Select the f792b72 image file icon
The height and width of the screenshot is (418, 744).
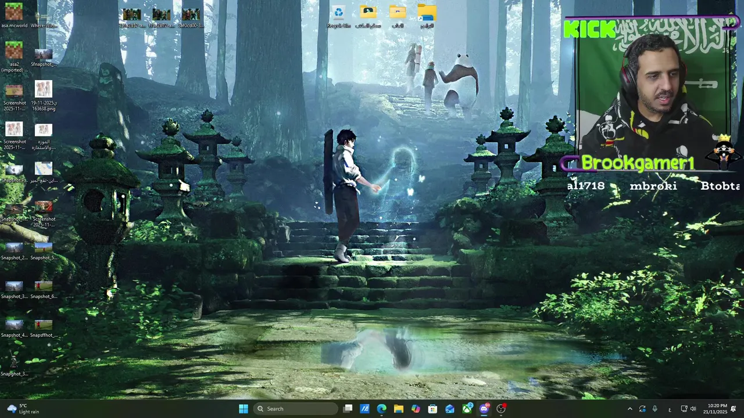161,17
